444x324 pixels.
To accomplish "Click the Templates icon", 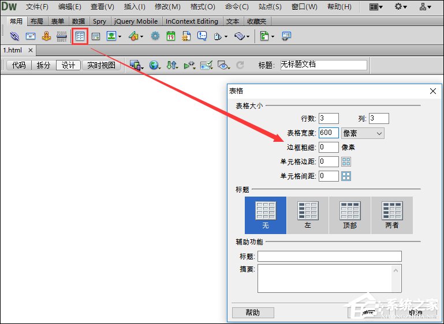I will [x=264, y=36].
